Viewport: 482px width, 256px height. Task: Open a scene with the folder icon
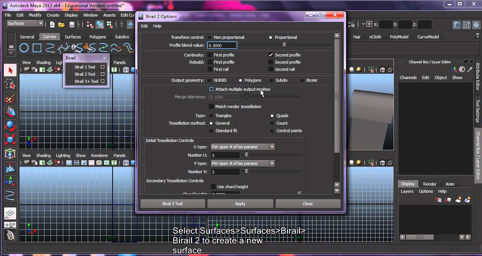(61, 24)
